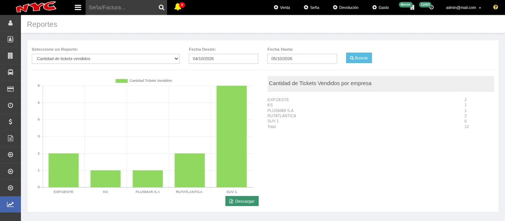Open the Gasto option in the top bar
505x221 pixels.
381,7
